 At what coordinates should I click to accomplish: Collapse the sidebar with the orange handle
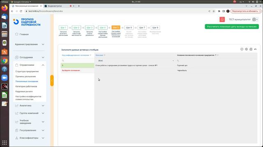[x=52, y=80]
